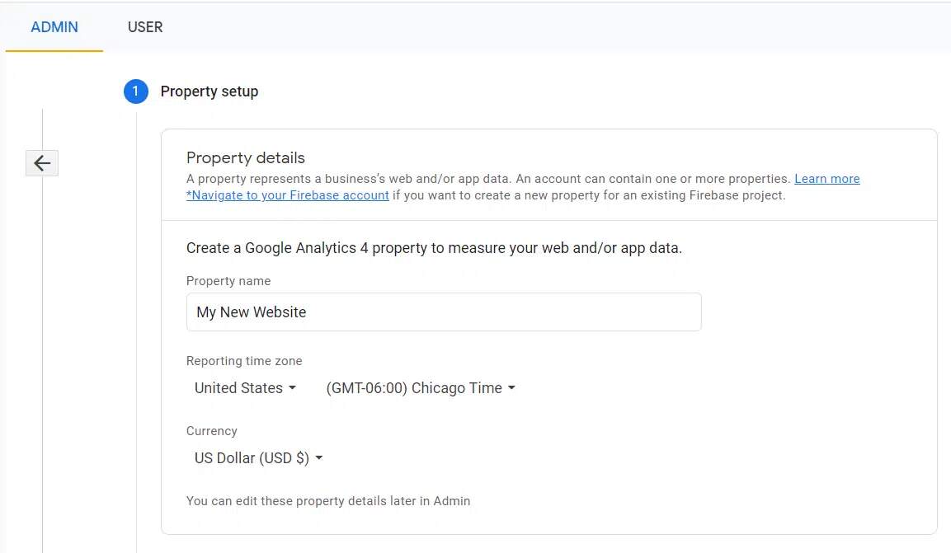Click the currency dropdown arrow
This screenshot has width=951, height=553.
click(319, 458)
